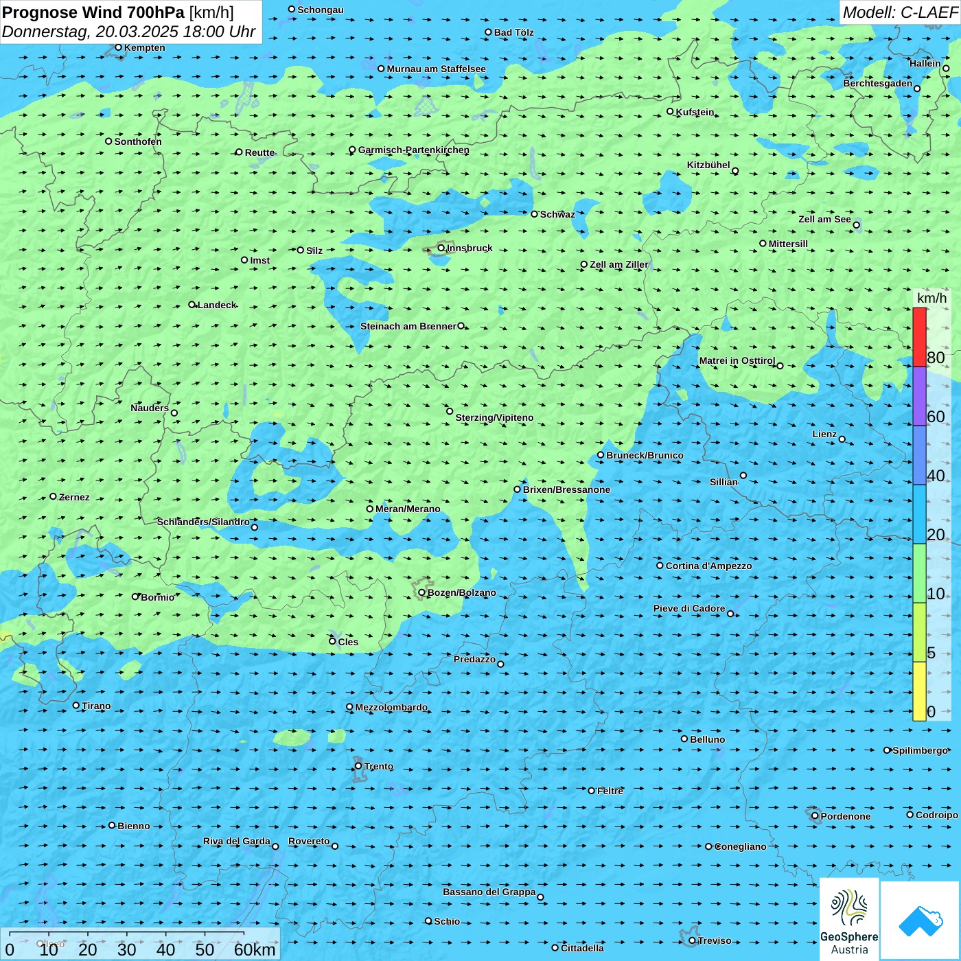Click the Kempten city marker
Viewport: 961px width, 961px height.
point(118,47)
